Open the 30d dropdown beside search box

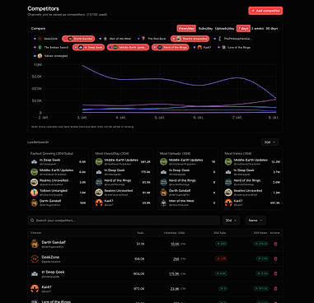pos(231,221)
